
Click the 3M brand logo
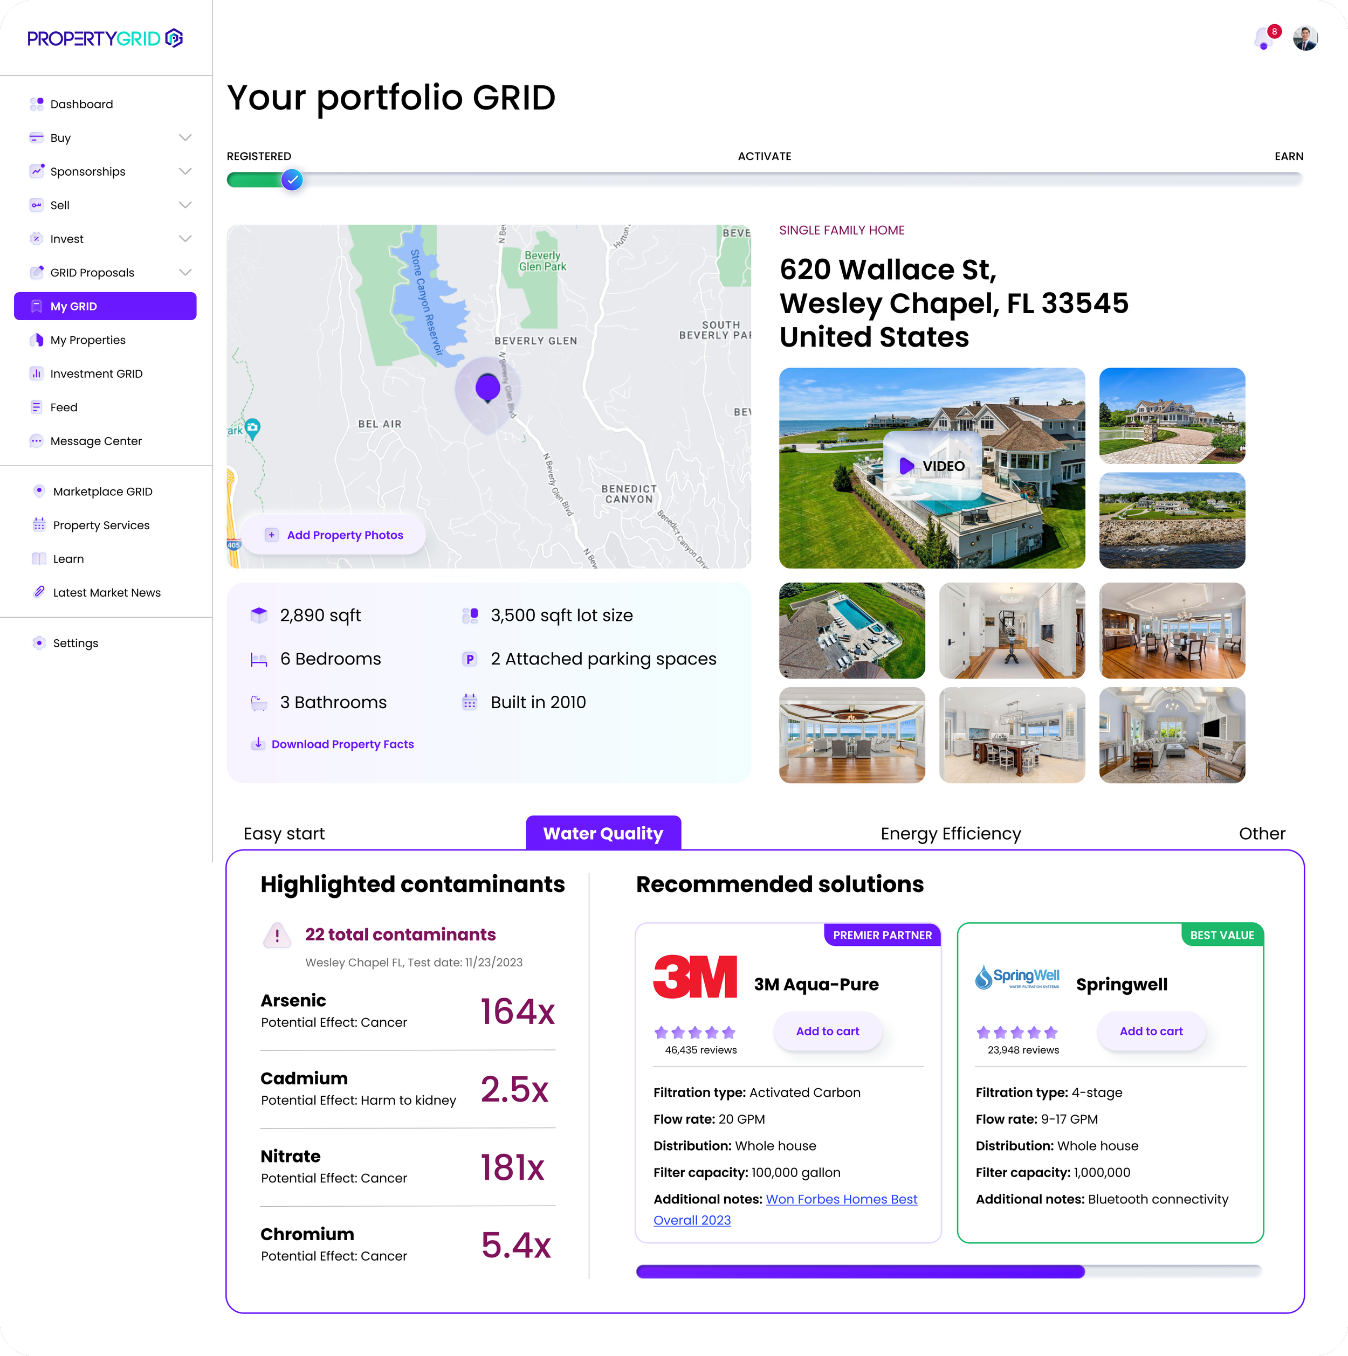695,977
